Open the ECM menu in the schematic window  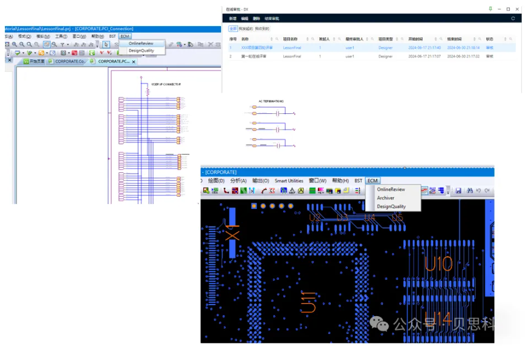(x=125, y=37)
